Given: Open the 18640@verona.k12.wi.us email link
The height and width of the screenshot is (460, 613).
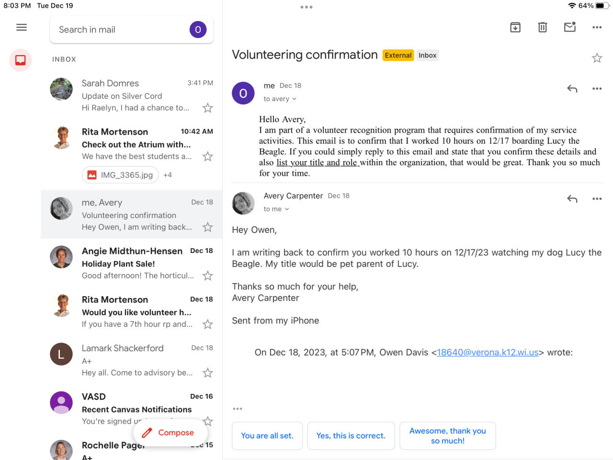Looking at the screenshot, I should 488,352.
